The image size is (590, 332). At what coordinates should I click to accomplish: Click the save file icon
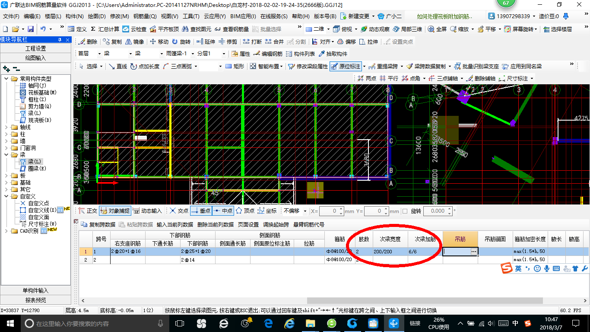click(x=31, y=29)
